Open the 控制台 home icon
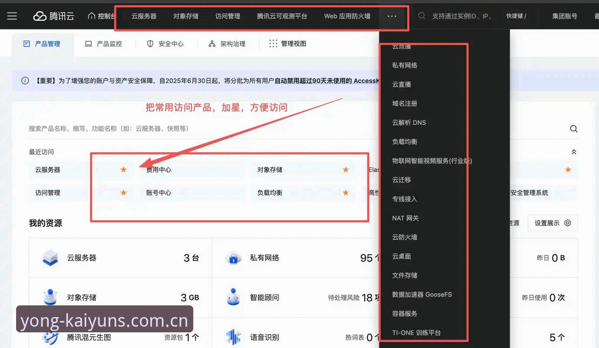The width and height of the screenshot is (599, 348). coord(91,16)
